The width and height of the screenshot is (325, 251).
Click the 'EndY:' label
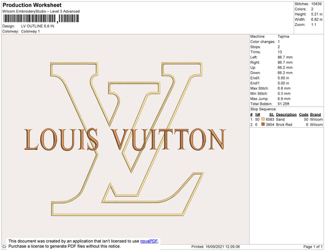pos(255,83)
